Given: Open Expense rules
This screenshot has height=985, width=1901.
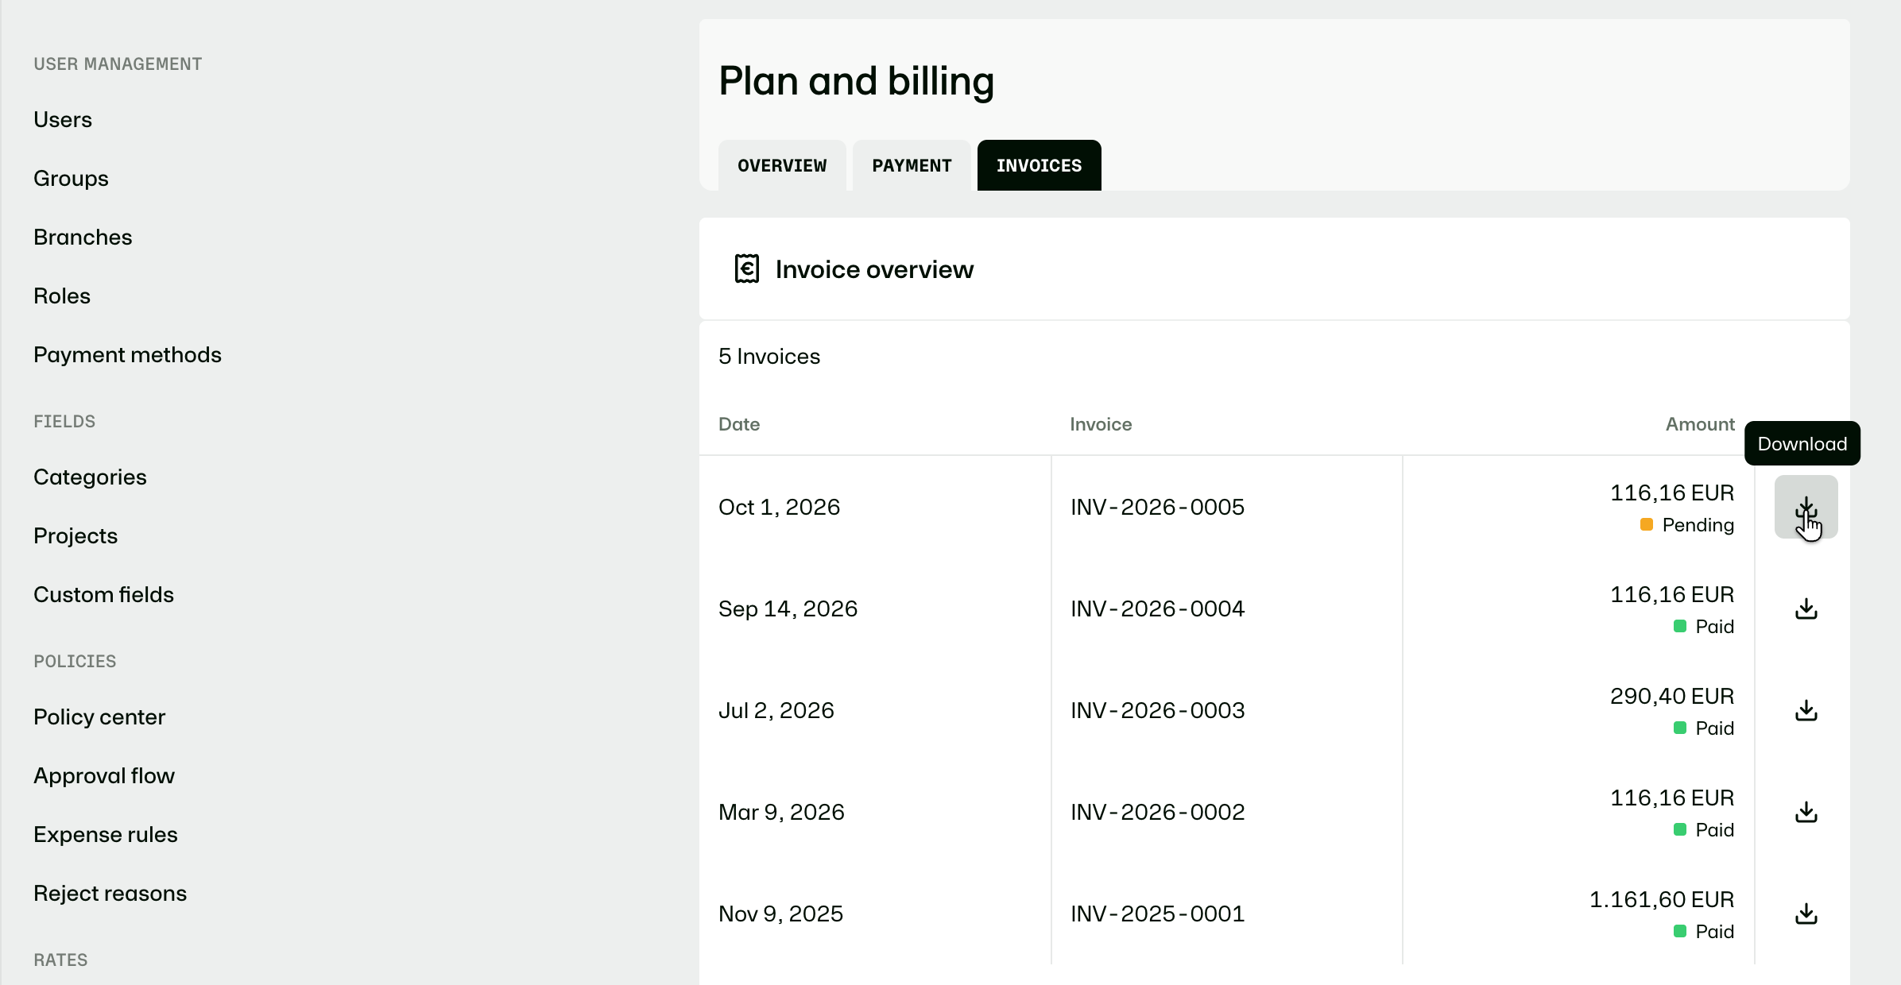Looking at the screenshot, I should point(106,834).
